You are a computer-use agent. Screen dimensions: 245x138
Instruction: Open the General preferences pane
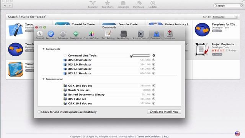(39, 35)
